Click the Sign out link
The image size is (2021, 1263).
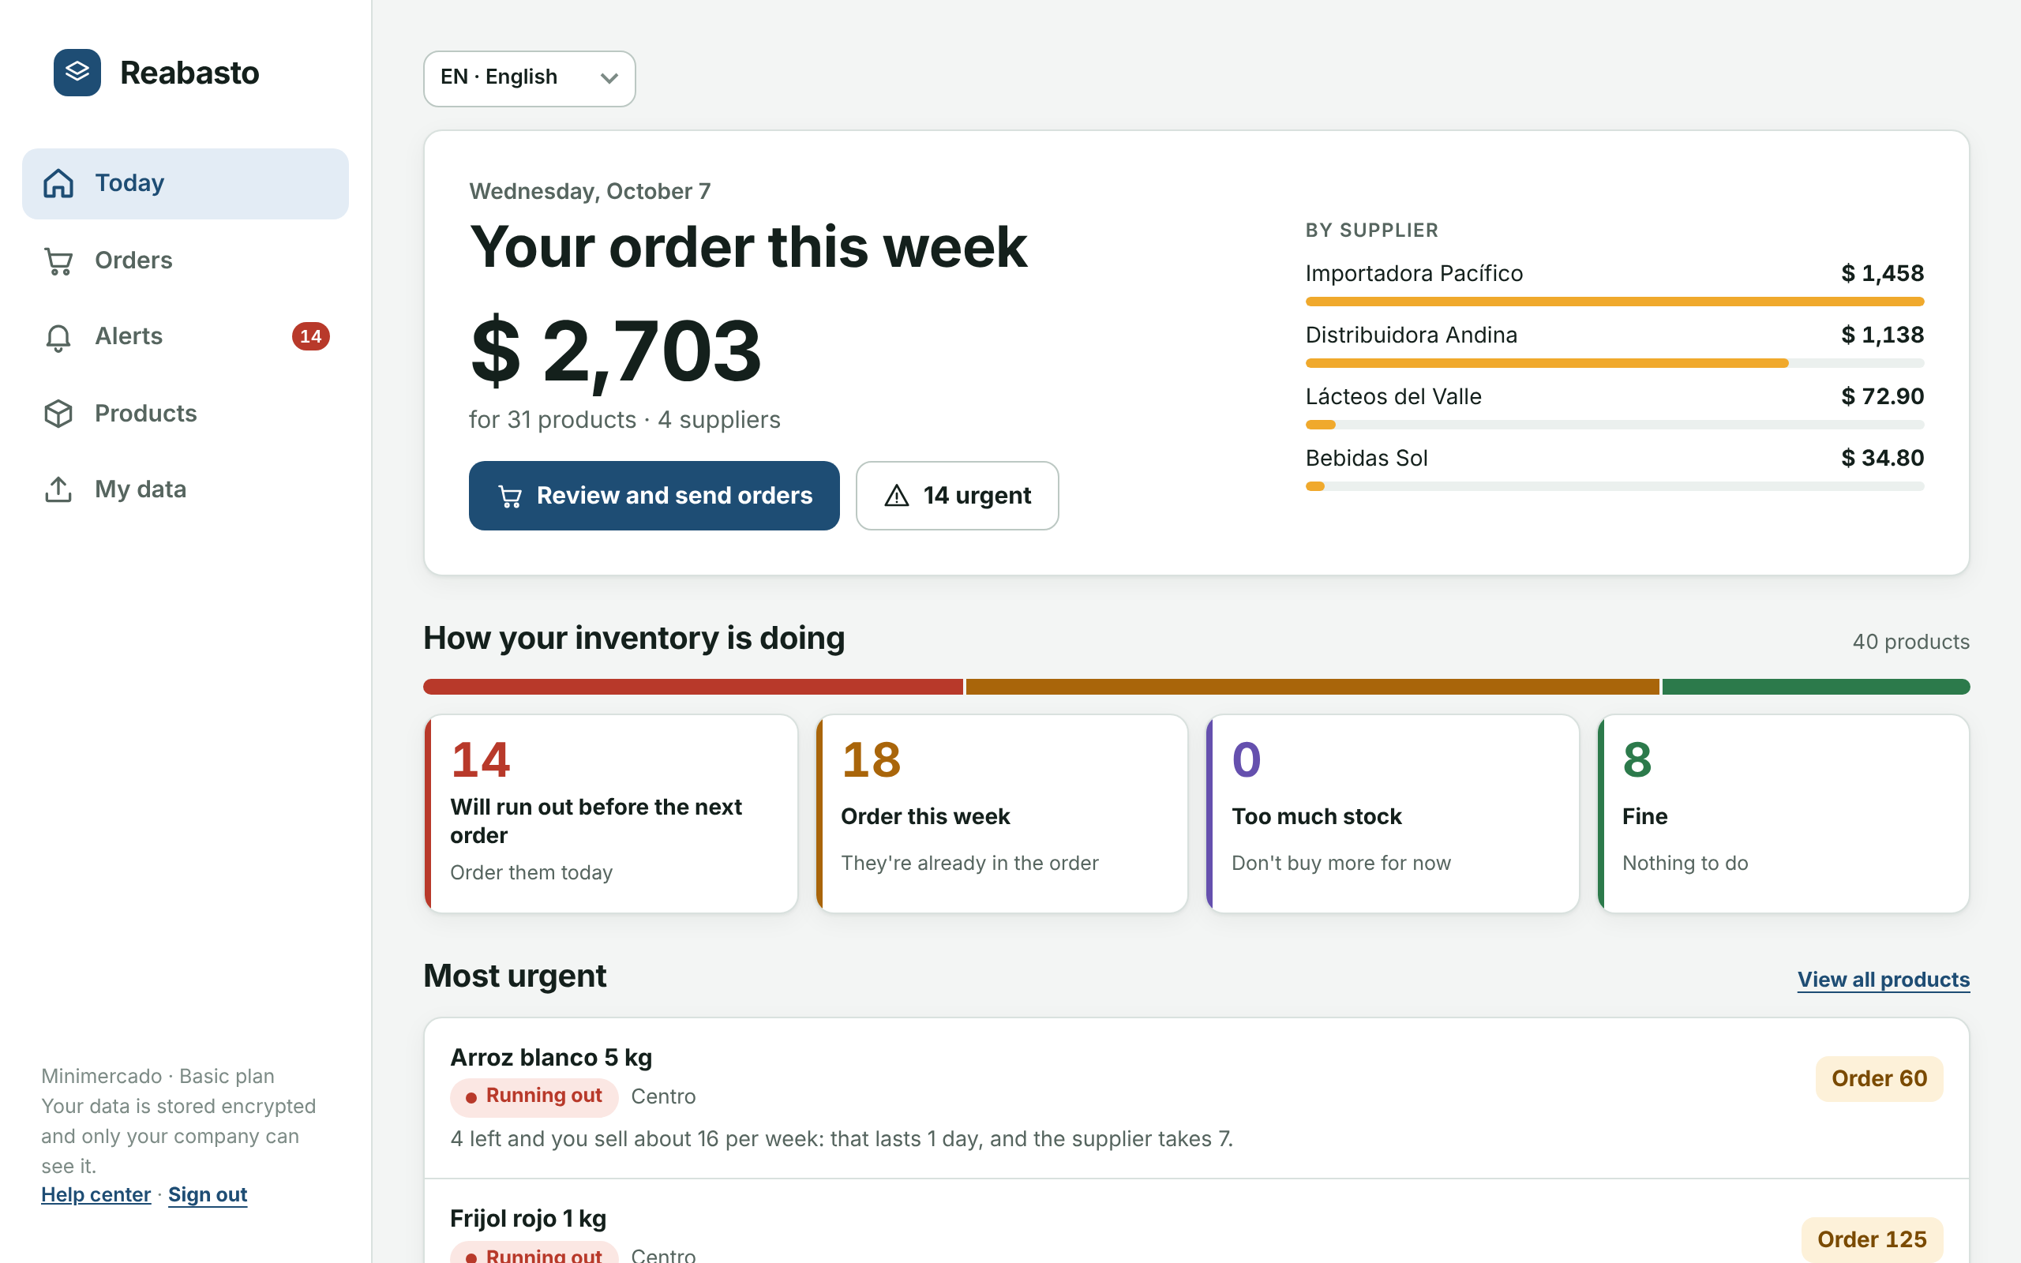(208, 1194)
